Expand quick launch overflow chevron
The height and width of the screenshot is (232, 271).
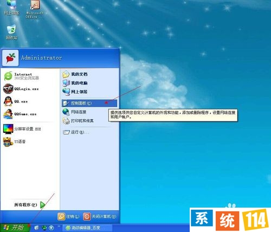pyautogui.click(x=59, y=227)
